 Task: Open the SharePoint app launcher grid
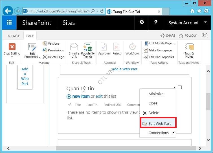[x=9, y=23]
